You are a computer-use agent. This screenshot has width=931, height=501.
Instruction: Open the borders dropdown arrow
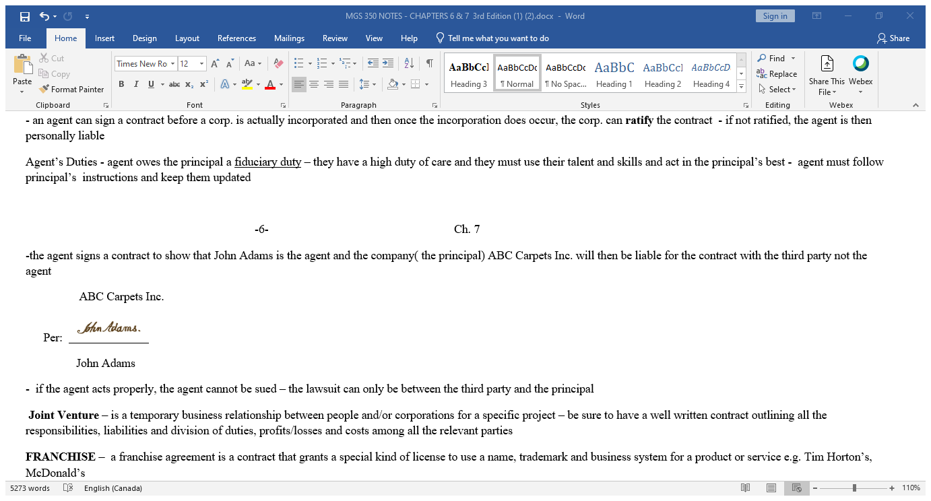coord(428,84)
